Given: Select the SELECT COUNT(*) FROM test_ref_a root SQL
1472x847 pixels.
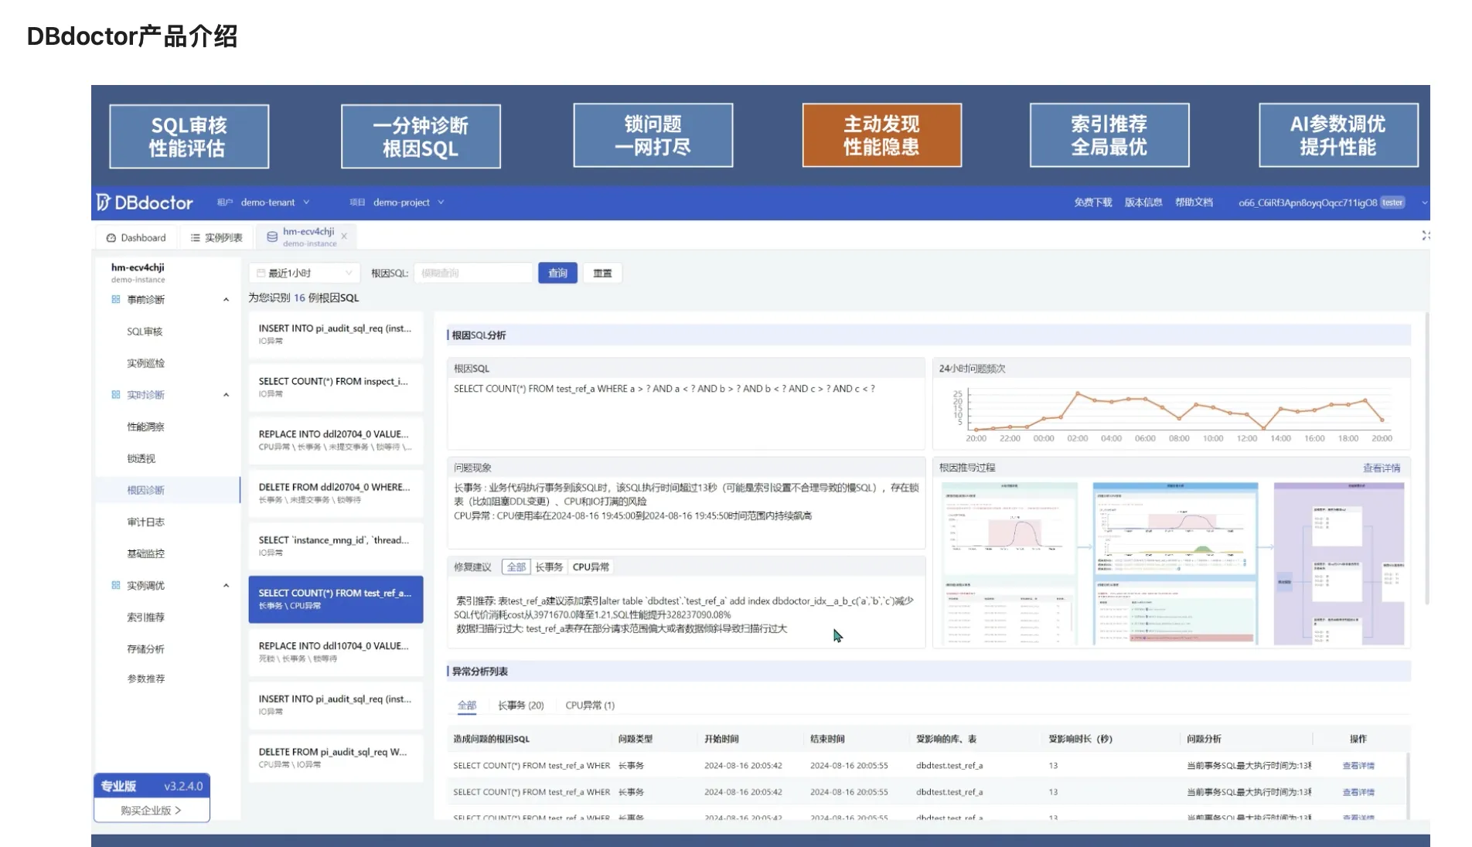Looking at the screenshot, I should point(336,599).
